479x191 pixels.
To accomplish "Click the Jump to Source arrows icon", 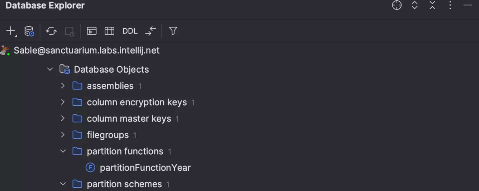I will tap(150, 31).
